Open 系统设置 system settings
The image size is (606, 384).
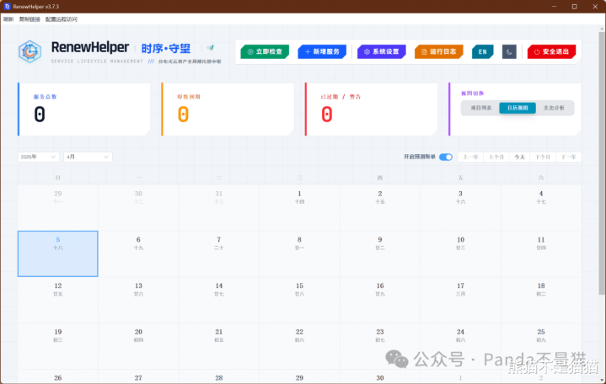click(381, 51)
